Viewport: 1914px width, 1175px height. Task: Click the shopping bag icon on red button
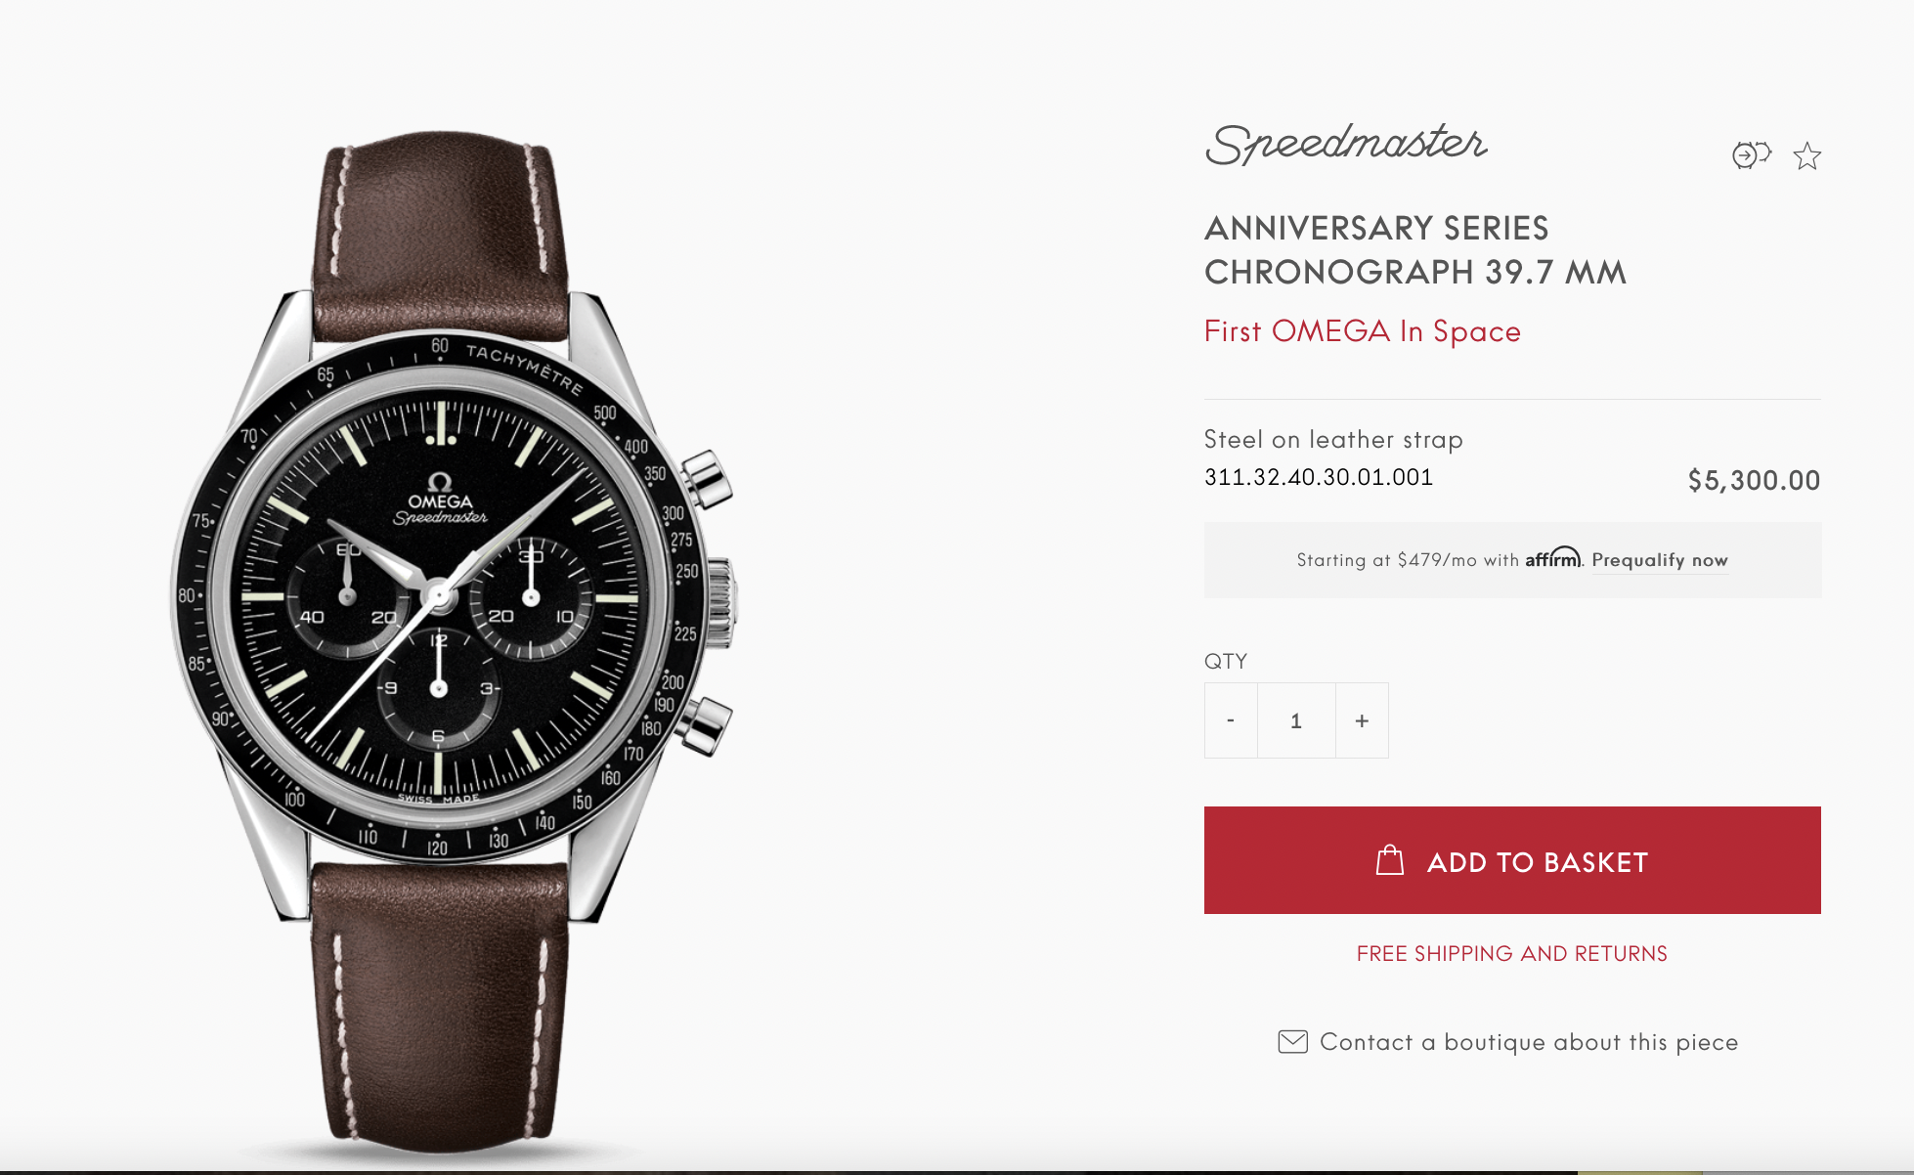click(x=1389, y=860)
